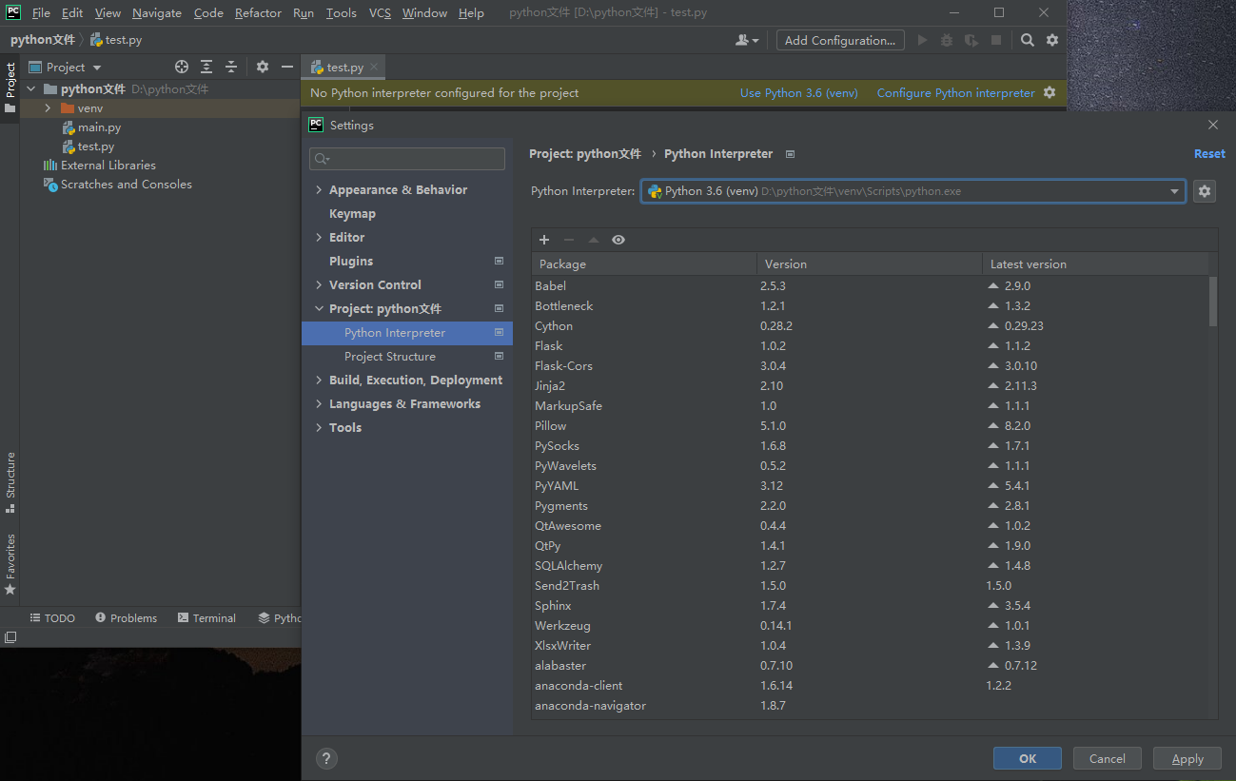1236x781 pixels.
Task: Select Keymap settings category
Action: [352, 214]
